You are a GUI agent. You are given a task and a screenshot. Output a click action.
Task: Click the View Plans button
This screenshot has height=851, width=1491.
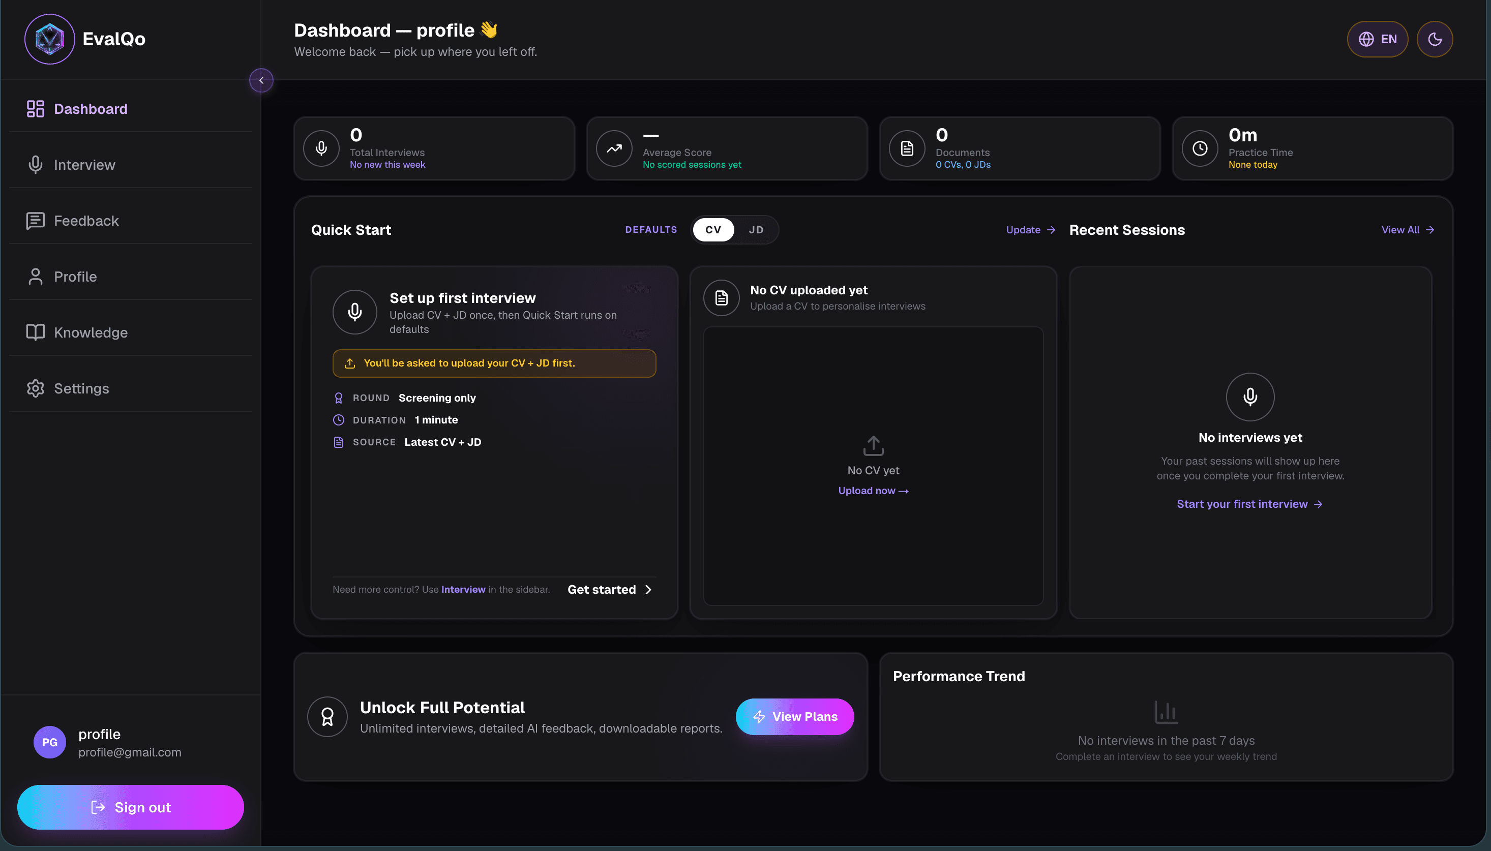[794, 717]
